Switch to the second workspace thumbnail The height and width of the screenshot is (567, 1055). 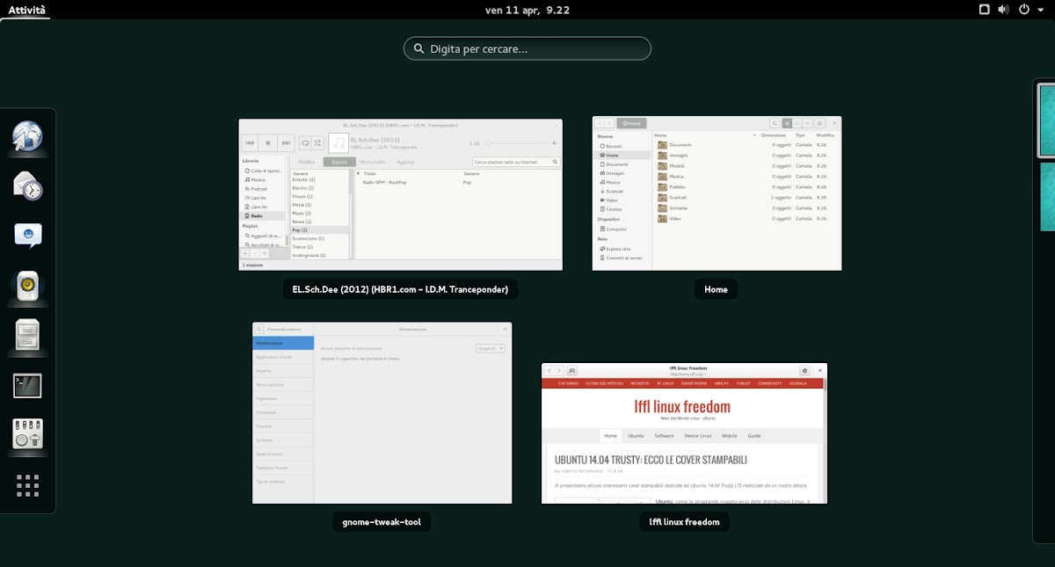pos(1045,196)
